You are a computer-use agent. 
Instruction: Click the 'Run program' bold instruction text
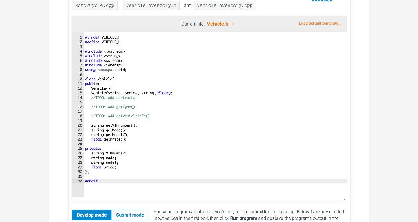tap(243, 218)
